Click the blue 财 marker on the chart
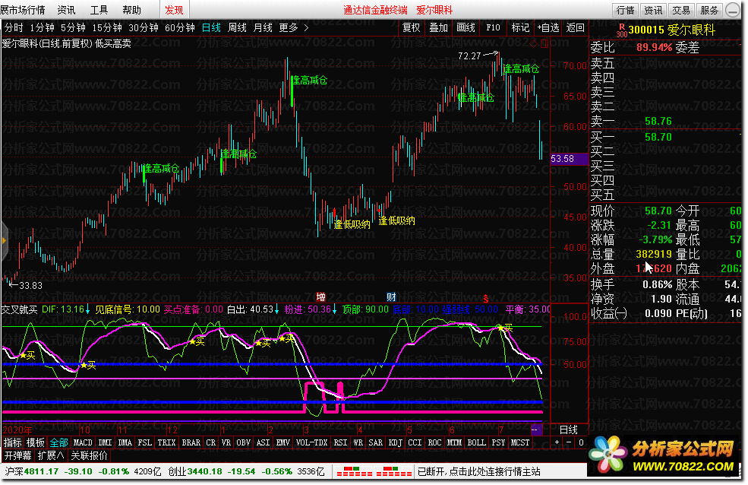Screen dimensions: 748x485 (391, 297)
